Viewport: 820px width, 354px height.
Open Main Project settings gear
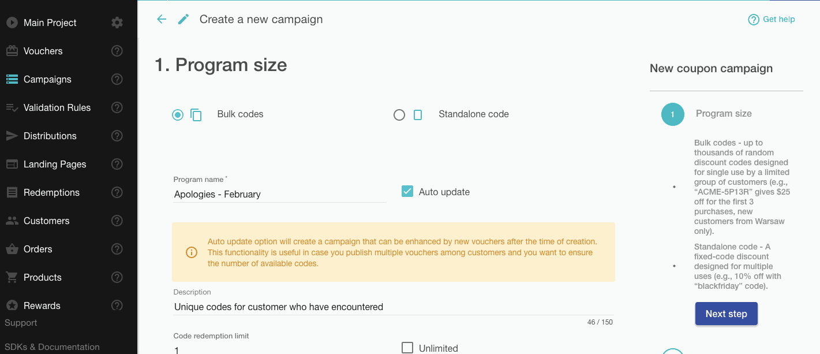[x=117, y=23]
